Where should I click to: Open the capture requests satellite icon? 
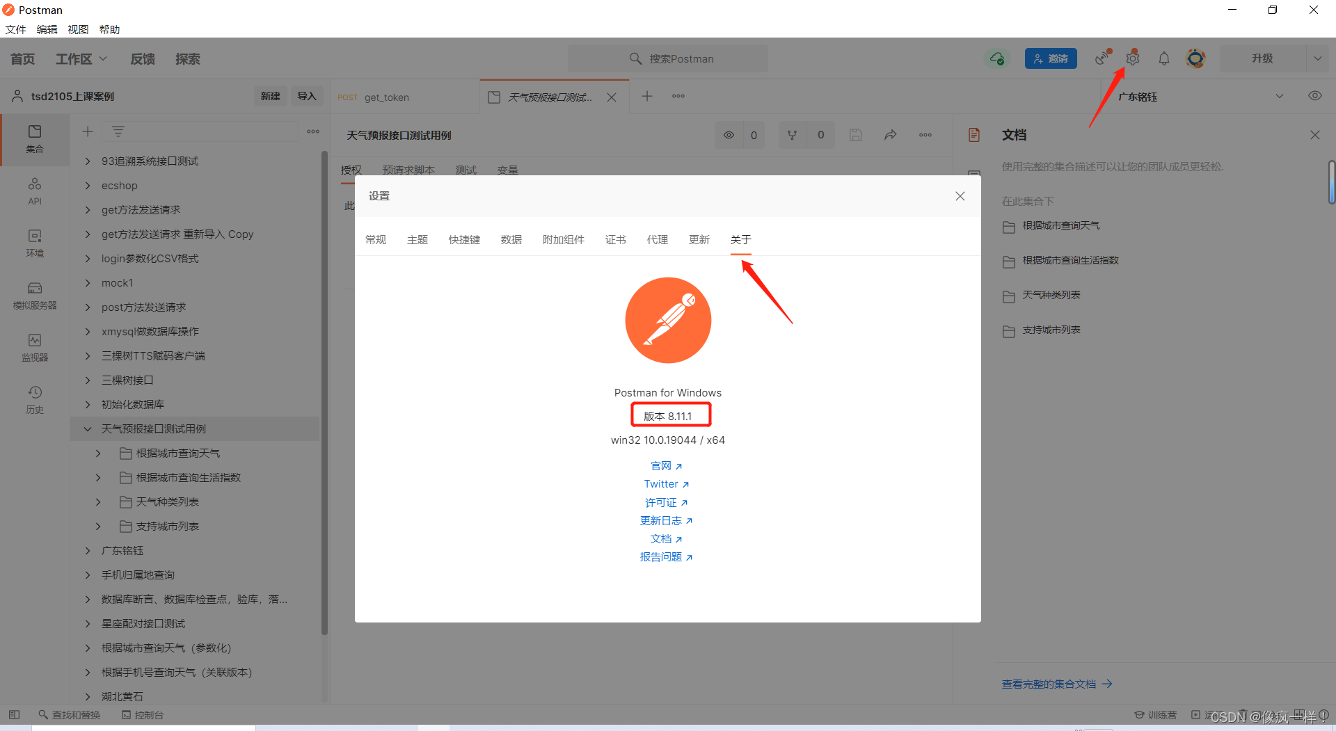(1102, 58)
